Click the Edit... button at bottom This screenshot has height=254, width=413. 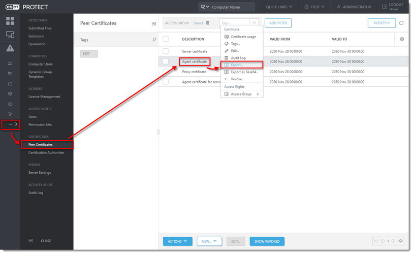[236, 241]
